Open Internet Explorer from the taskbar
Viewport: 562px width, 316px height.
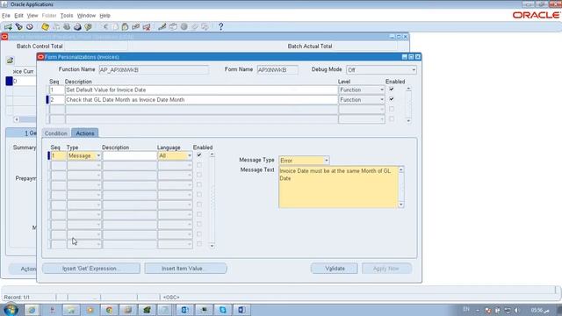point(32,310)
